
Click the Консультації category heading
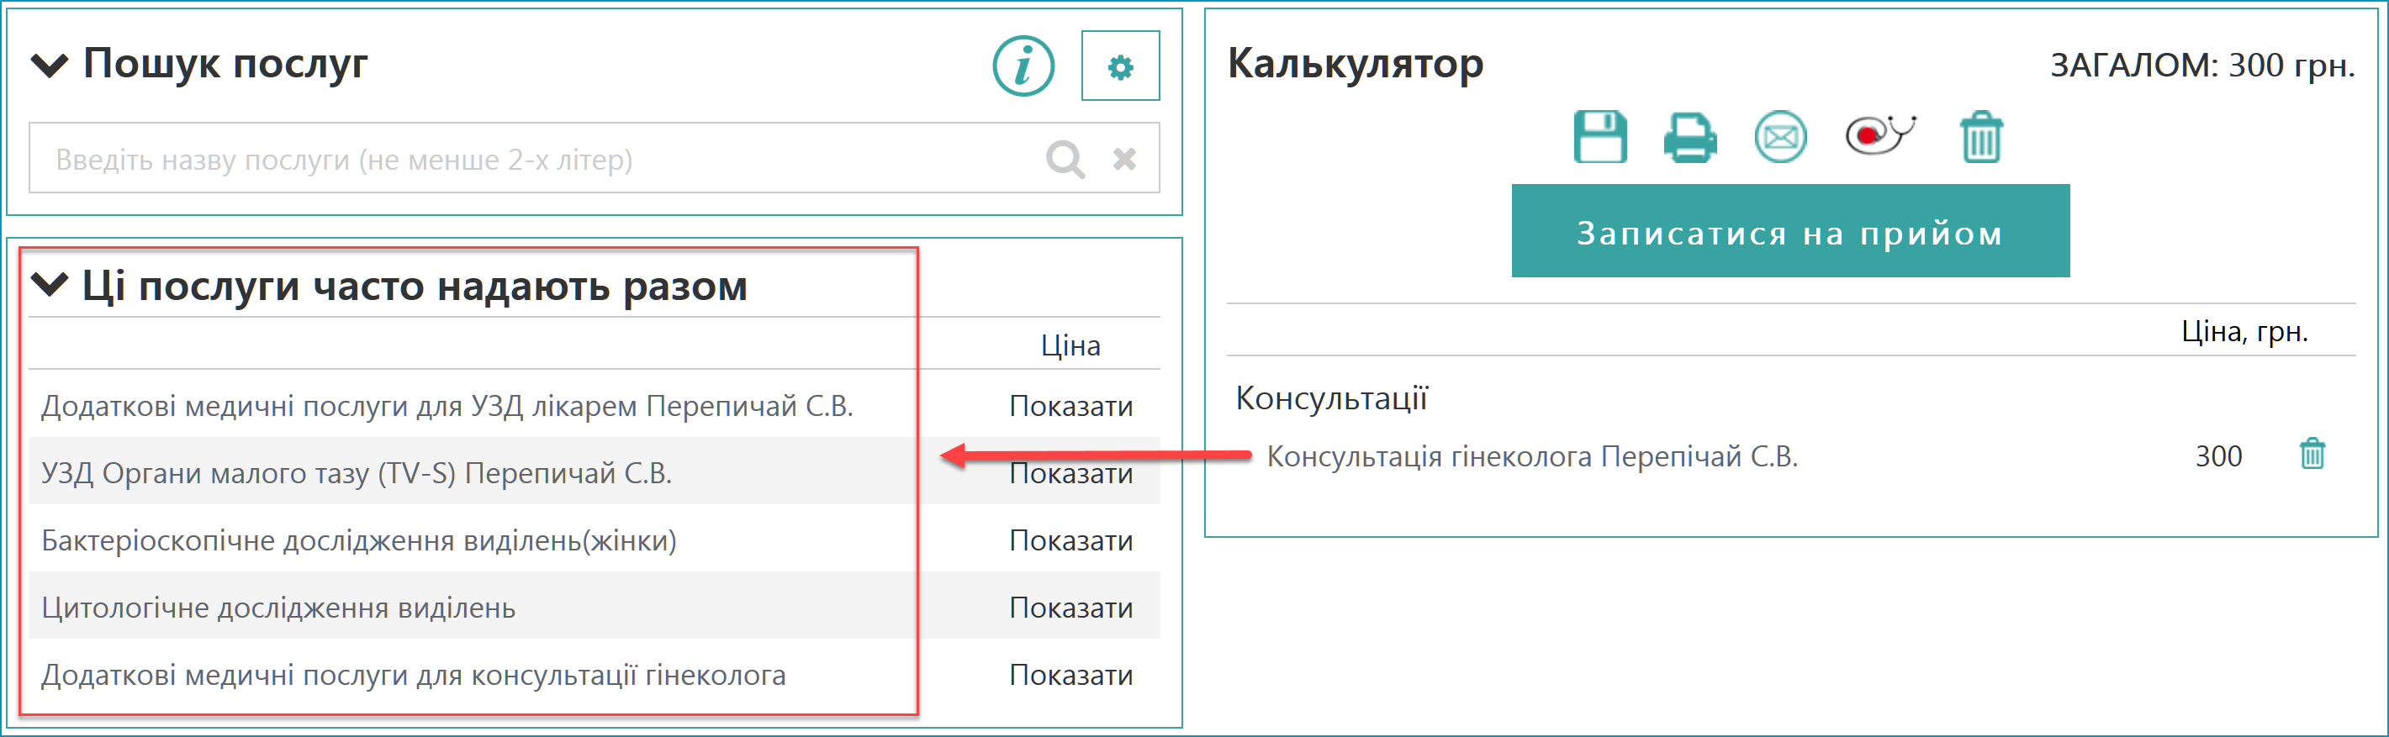coord(1331,398)
